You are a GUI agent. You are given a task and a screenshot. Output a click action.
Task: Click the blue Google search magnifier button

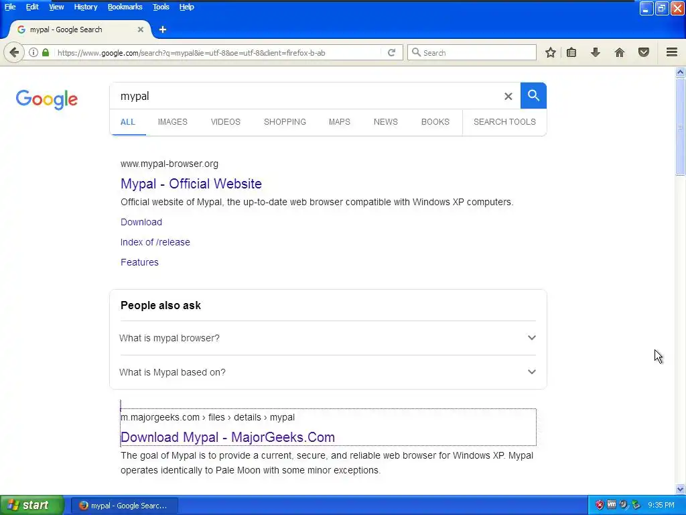pyautogui.click(x=533, y=95)
